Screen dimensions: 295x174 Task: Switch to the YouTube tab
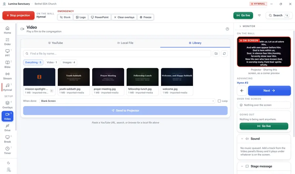(x=55, y=43)
